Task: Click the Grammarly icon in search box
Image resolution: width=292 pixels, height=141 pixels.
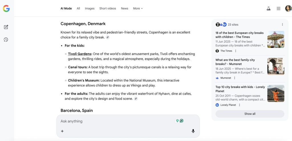Action: pyautogui.click(x=181, y=121)
